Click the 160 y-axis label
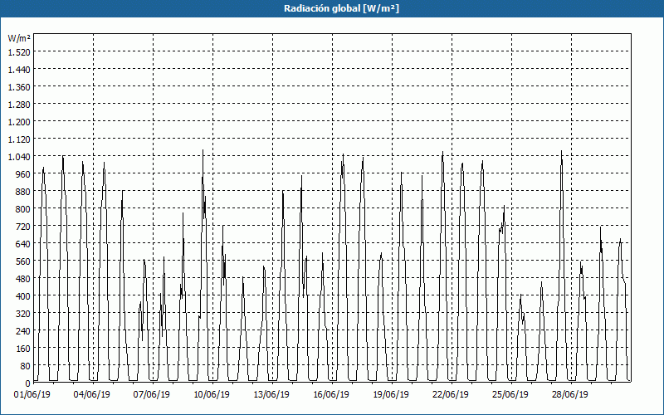Viewport: 664px width, 415px height. click(22, 349)
